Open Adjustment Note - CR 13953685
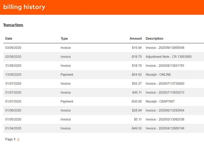204x144 pixels. (x=169, y=57)
